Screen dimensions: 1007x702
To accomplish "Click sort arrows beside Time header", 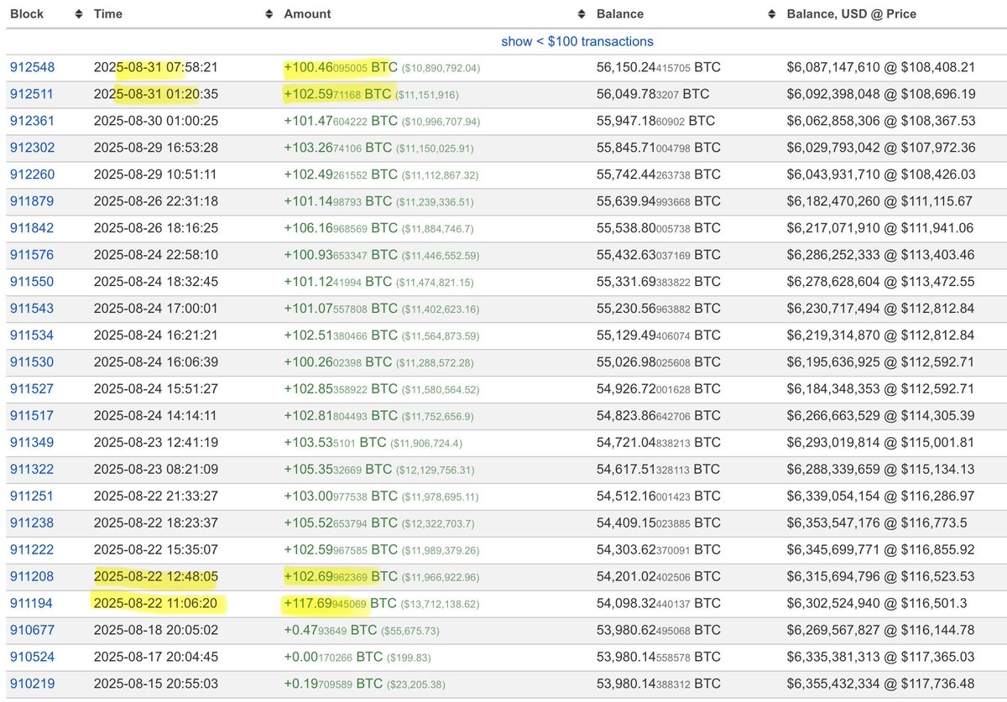I will tap(269, 14).
